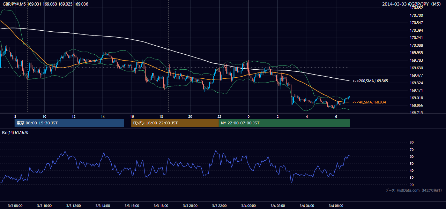Viewport: 446px width, 209px height.
Task: Click the 3/3 22:00 time label
Action: (x=219, y=206)
